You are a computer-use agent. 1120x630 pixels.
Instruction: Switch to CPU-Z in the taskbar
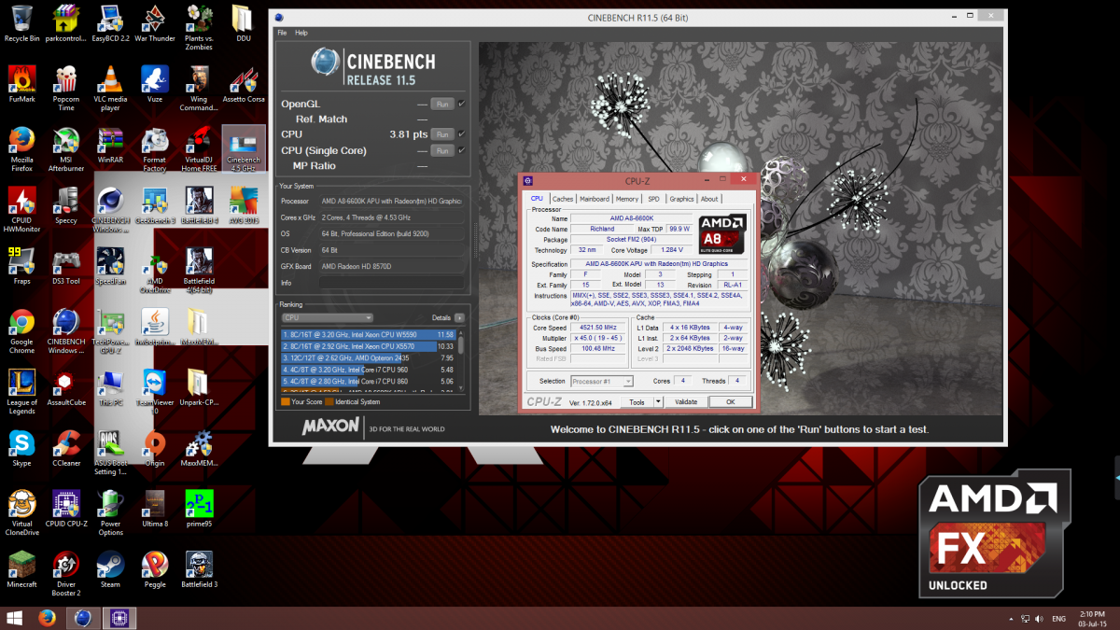tap(119, 618)
